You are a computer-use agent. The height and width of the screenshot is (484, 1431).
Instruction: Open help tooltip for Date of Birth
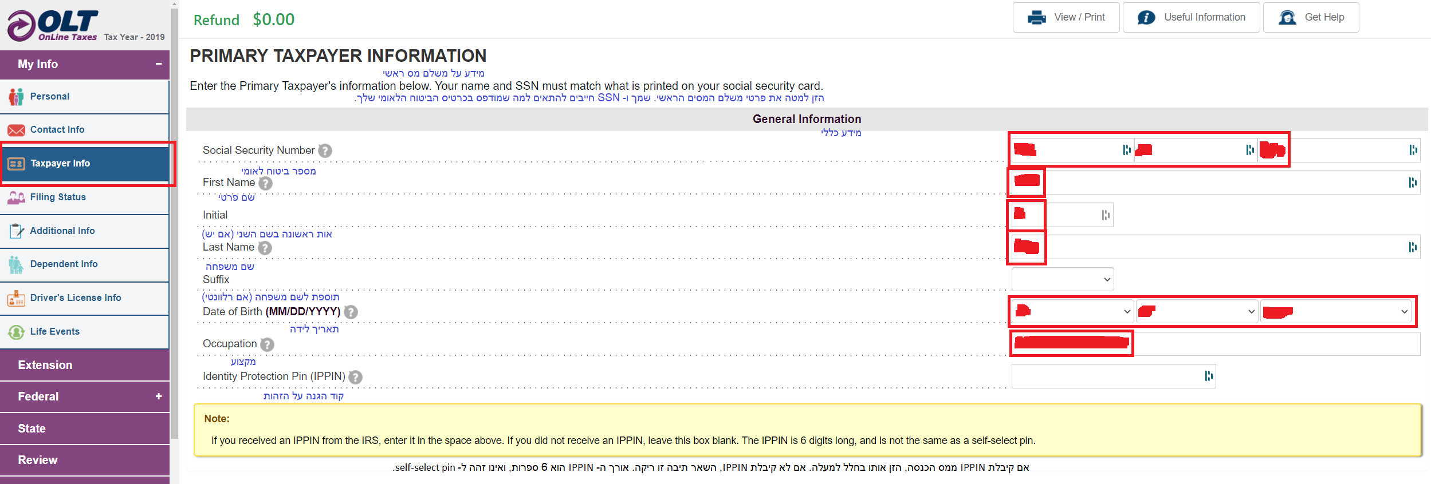pyautogui.click(x=351, y=312)
